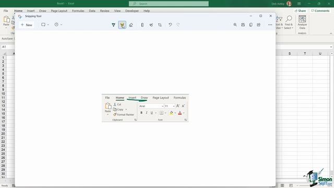Select row 20 header in Excel
The width and height of the screenshot is (334, 188).
pyautogui.click(x=3, y=134)
